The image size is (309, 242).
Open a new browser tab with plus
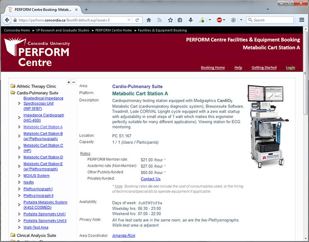(86, 9)
